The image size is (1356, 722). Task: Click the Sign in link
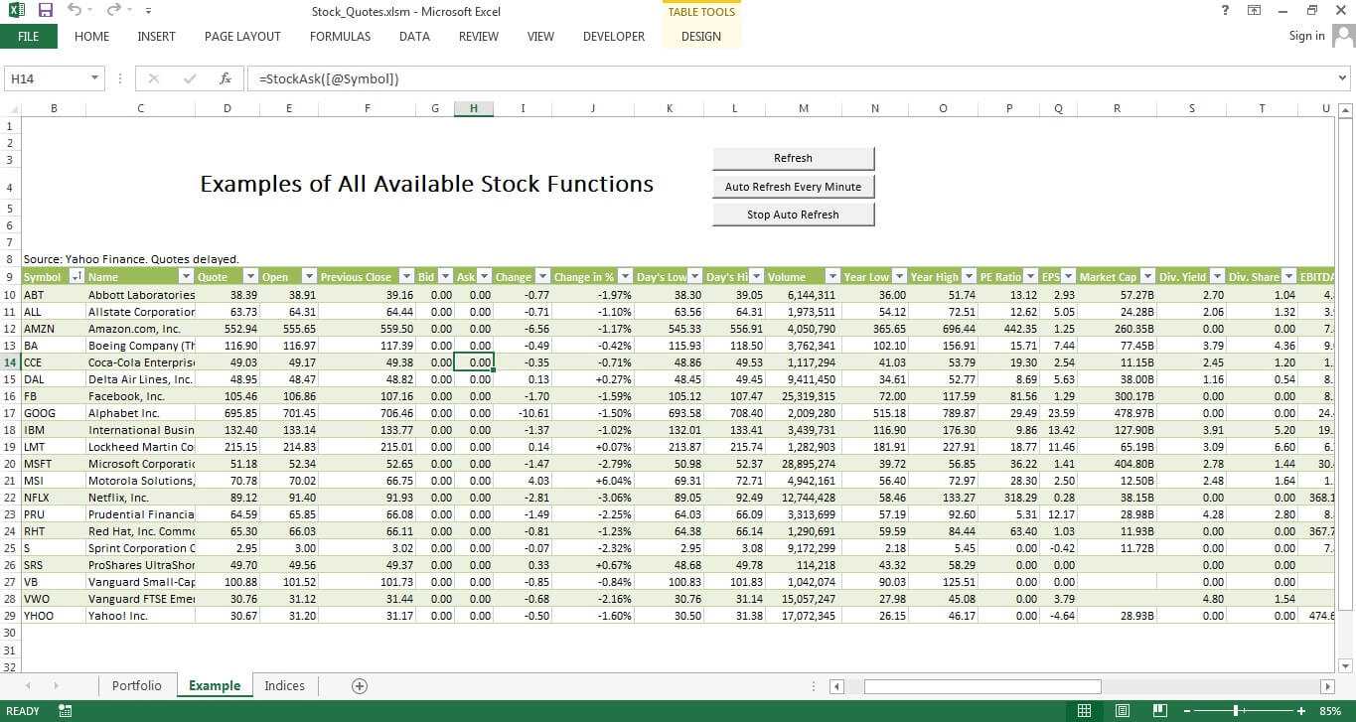pyautogui.click(x=1306, y=36)
